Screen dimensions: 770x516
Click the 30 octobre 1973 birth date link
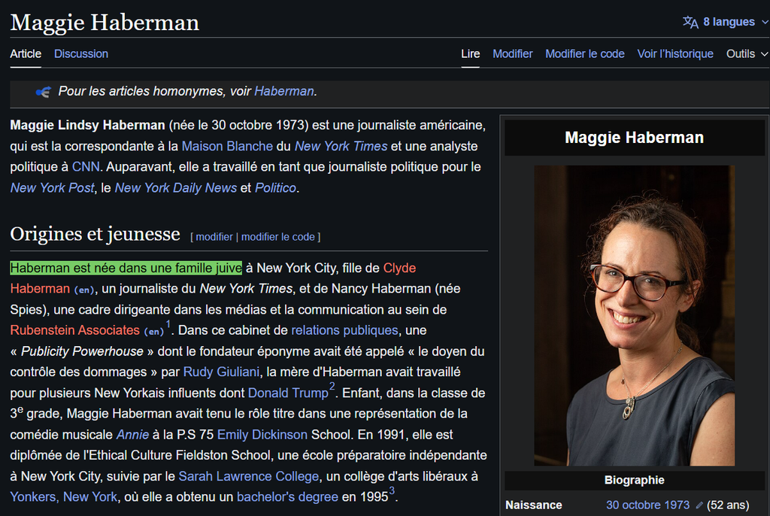647,505
